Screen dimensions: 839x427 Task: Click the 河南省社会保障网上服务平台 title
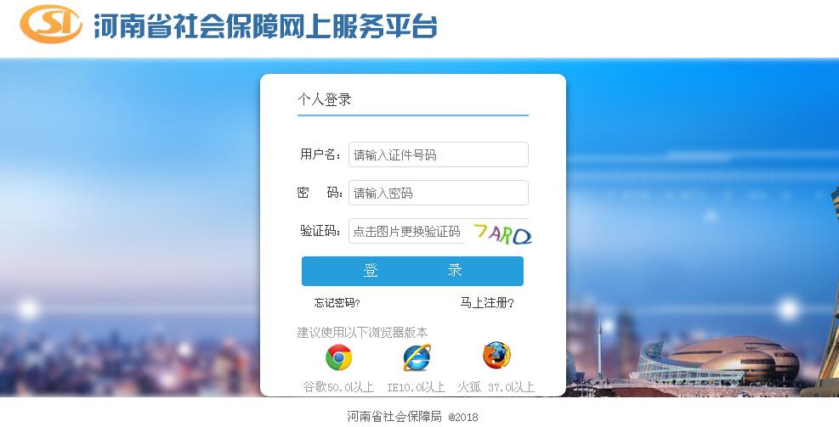tap(265, 25)
